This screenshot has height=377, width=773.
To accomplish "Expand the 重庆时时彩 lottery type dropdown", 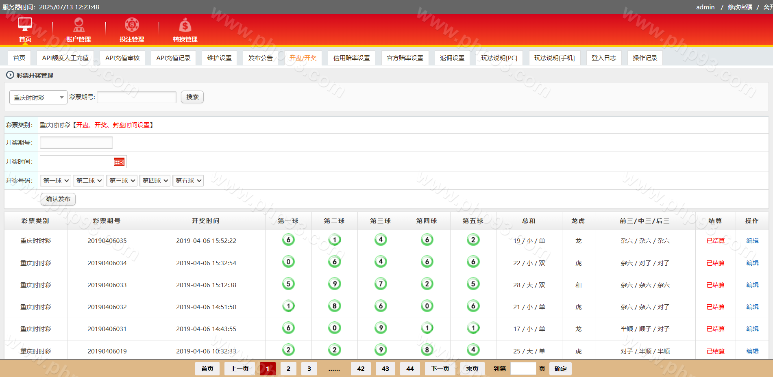I will pyautogui.click(x=38, y=97).
